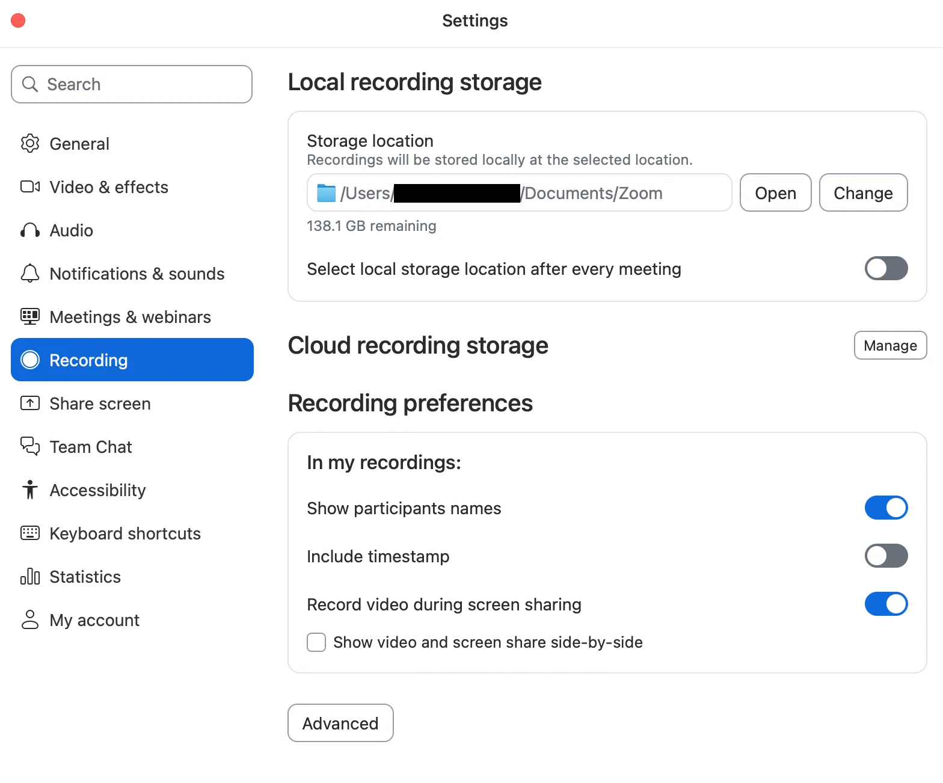This screenshot has height=783, width=943.
Task: Click the Share screen icon
Action: pyautogui.click(x=30, y=404)
